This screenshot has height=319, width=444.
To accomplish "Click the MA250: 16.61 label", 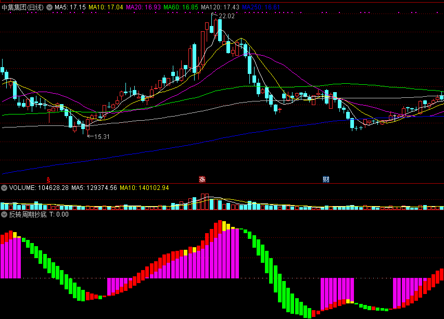I will (261, 7).
